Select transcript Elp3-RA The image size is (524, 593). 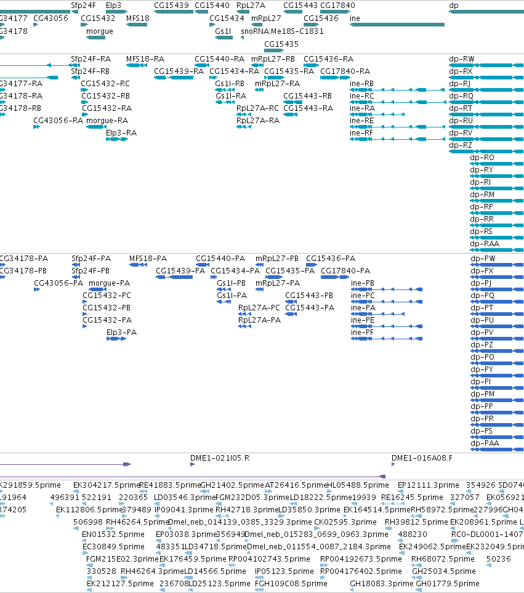(121, 133)
